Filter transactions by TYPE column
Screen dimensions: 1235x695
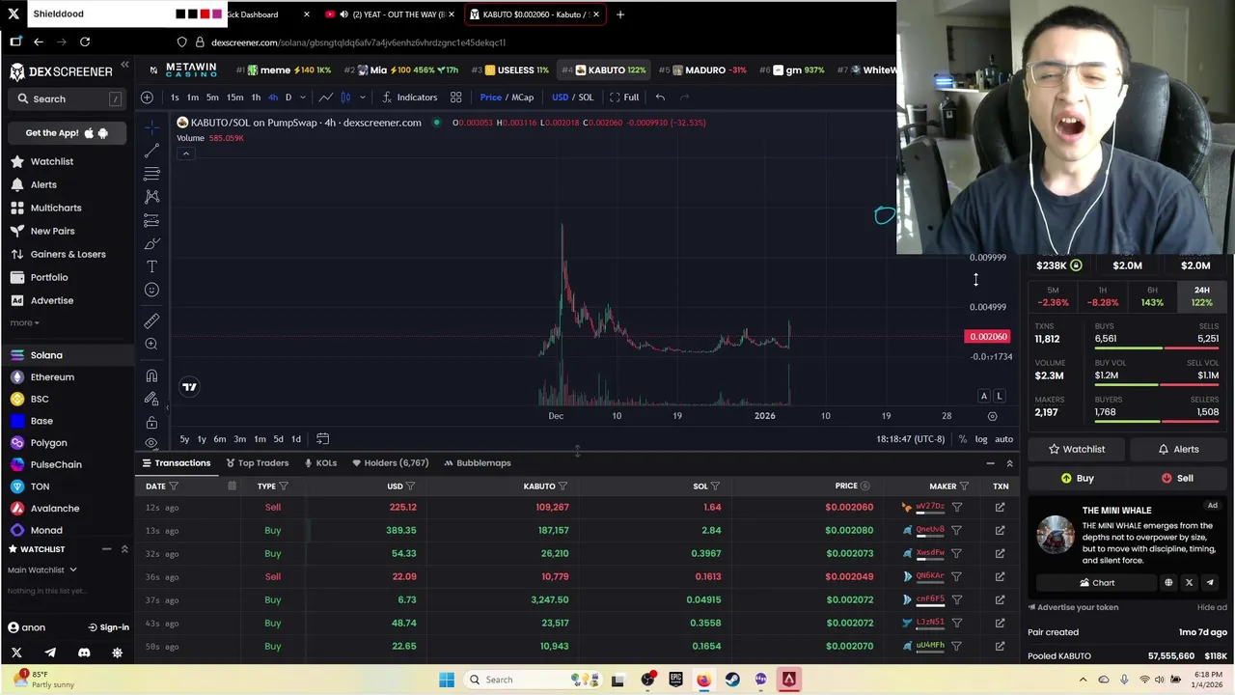(x=284, y=486)
